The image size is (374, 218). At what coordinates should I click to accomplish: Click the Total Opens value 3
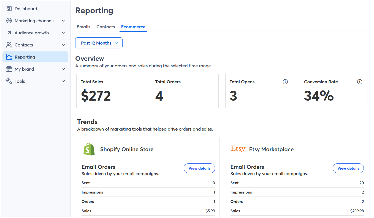coord(233,96)
